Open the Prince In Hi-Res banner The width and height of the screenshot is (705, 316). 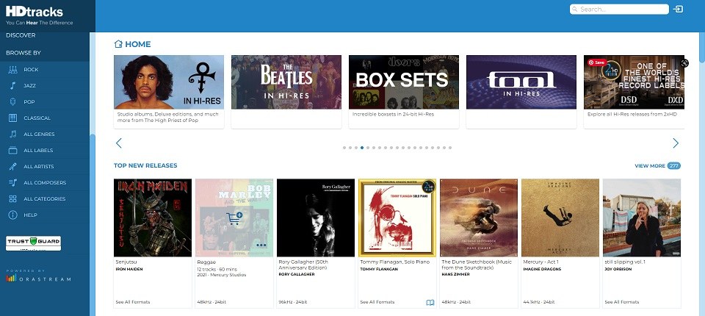(x=169, y=82)
